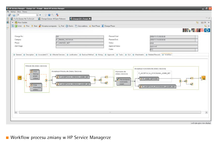This screenshot has width=218, height=147.
Task: Open the General tab
Action: pyautogui.click(x=17, y=55)
